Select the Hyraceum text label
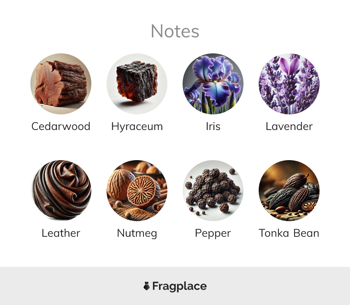Image resolution: width=350 pixels, height=305 pixels. click(137, 127)
